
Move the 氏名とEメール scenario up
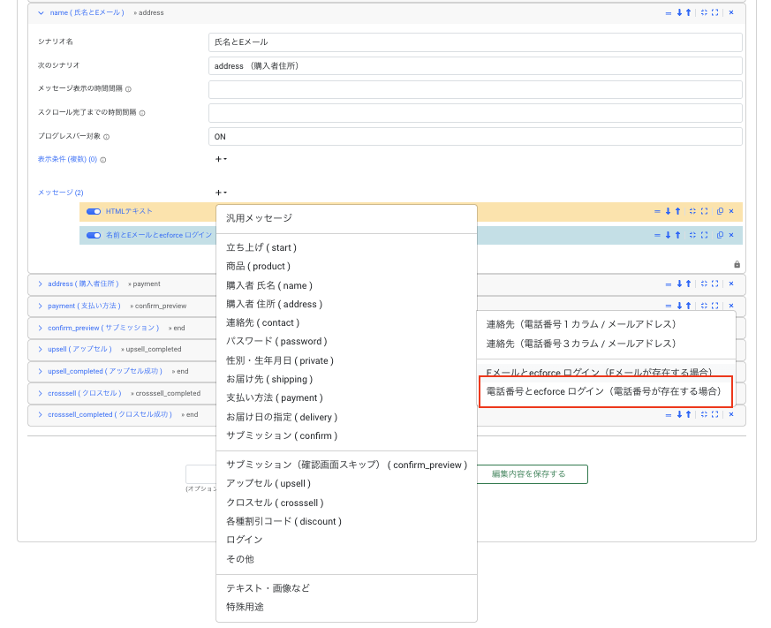pyautogui.click(x=689, y=12)
